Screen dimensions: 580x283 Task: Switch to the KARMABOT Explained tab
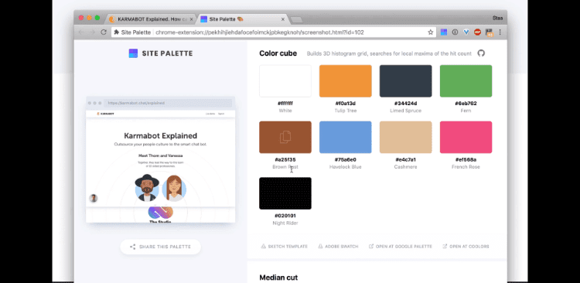click(x=151, y=19)
